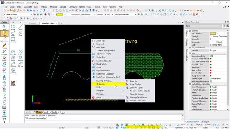Click the New file toolbar icon
This screenshot has height=129, width=230.
(5, 10)
